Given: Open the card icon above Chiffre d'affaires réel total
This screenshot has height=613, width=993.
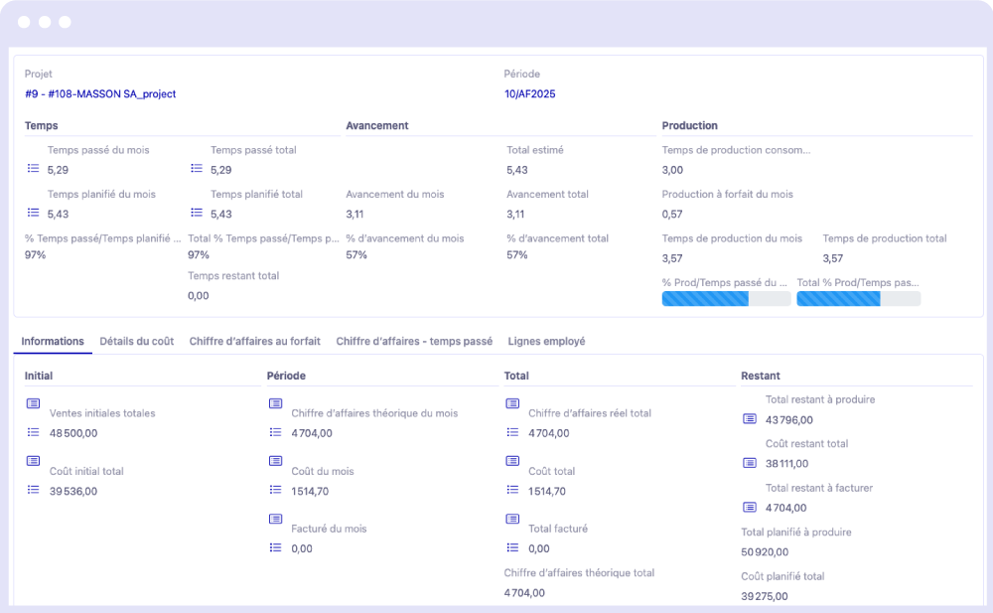Looking at the screenshot, I should (x=512, y=403).
